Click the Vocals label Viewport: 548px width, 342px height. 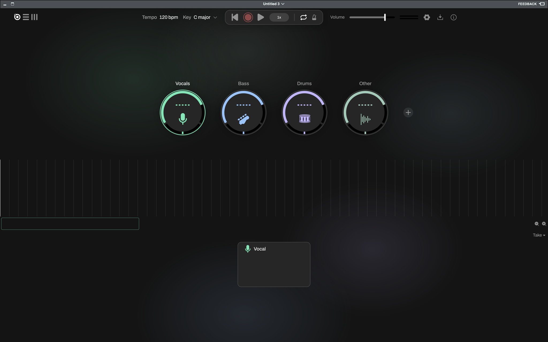coord(183,84)
